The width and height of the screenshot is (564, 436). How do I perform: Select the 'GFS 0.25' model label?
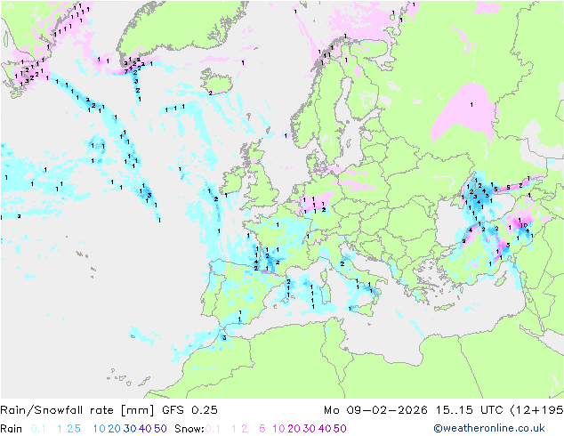[x=189, y=410]
